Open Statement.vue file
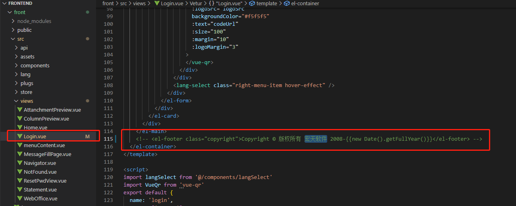The width and height of the screenshot is (516, 206). point(40,189)
